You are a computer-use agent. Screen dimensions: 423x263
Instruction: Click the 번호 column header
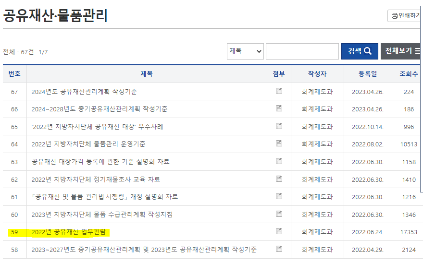coord(14,74)
